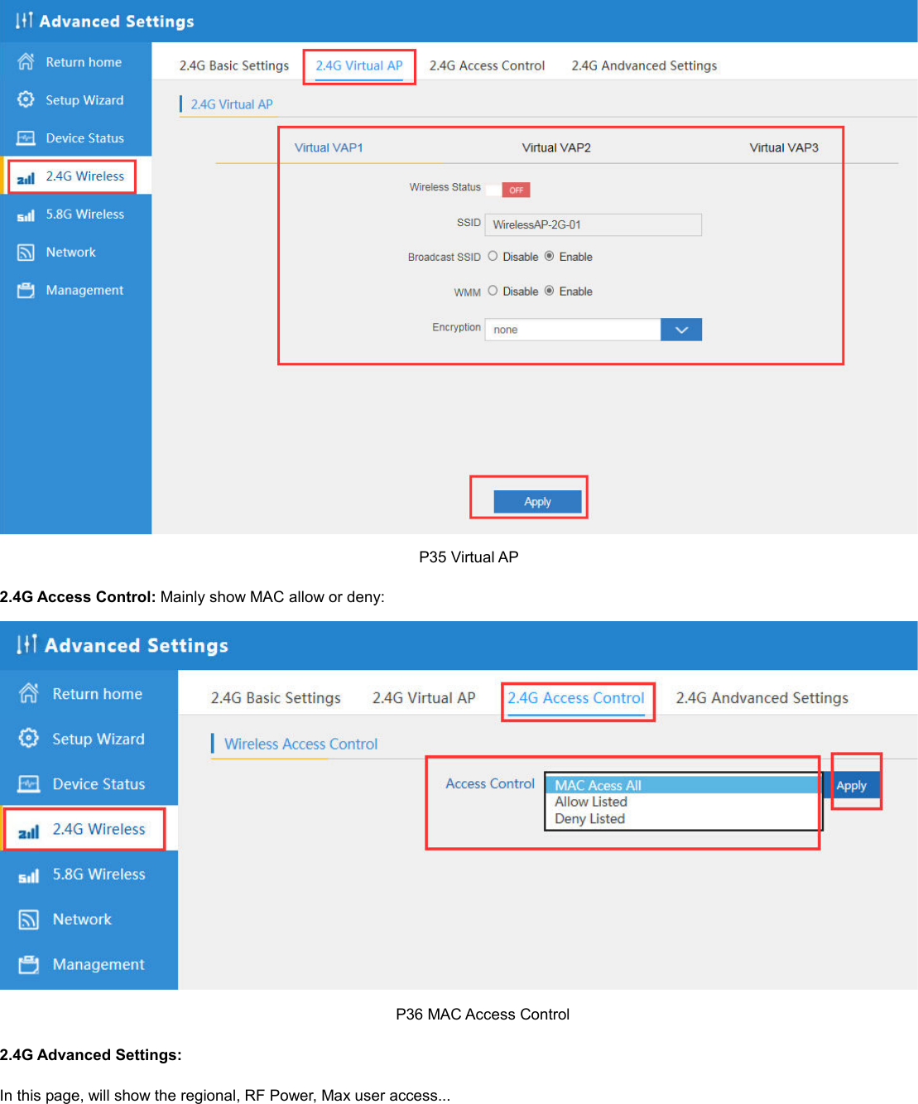Image resolution: width=918 pixels, height=1104 pixels.
Task: Click Apply button beside Access Control list
Action: [851, 785]
